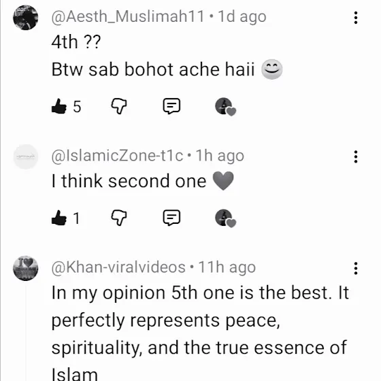Open @Khan-viralvideos profile avatar

click(26, 268)
